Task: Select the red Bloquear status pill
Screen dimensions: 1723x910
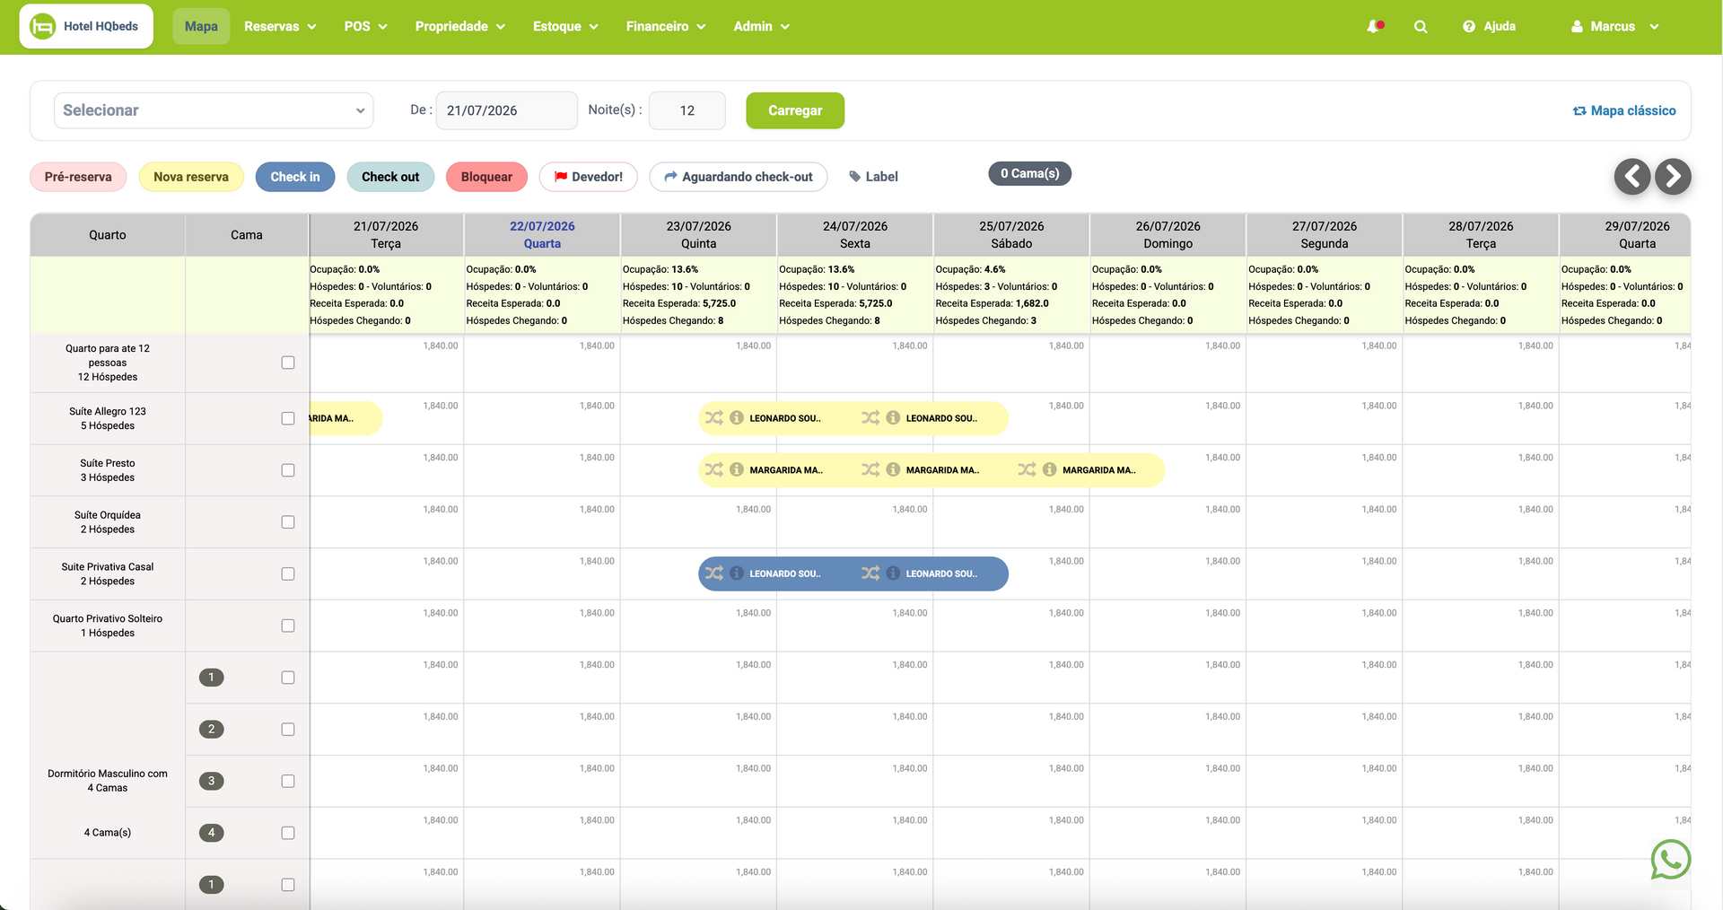Action: point(486,177)
